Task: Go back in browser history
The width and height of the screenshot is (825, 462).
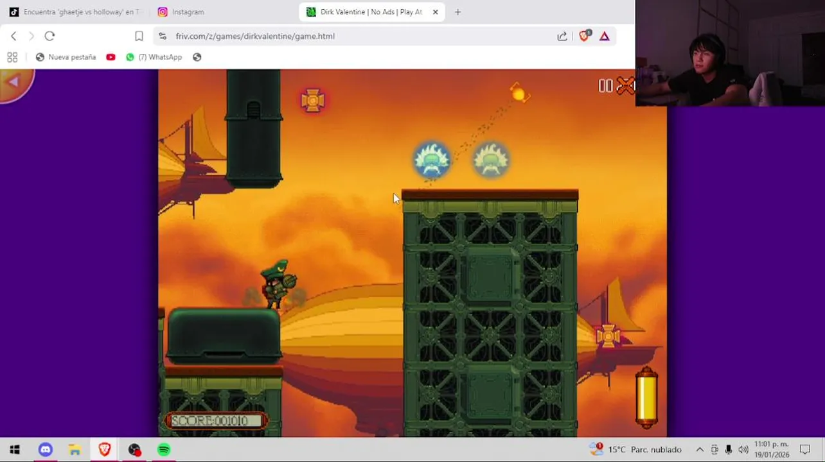Action: coord(13,36)
